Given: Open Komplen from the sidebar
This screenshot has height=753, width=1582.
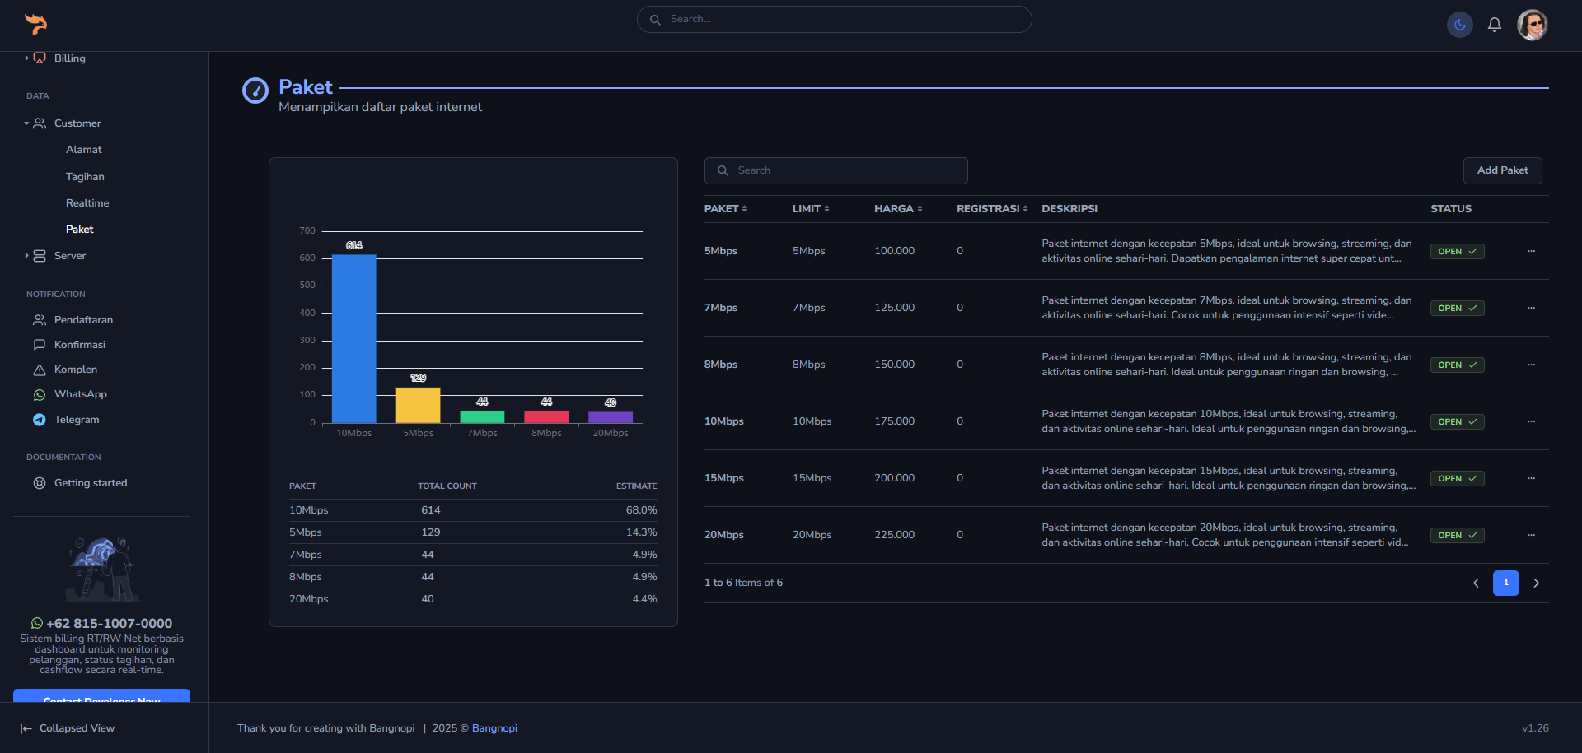Looking at the screenshot, I should click(75, 370).
